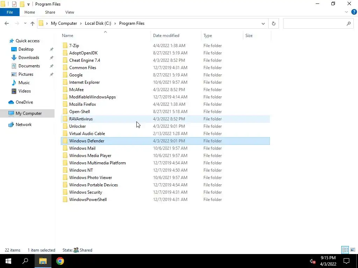Select Videos in the navigation pane

click(24, 91)
